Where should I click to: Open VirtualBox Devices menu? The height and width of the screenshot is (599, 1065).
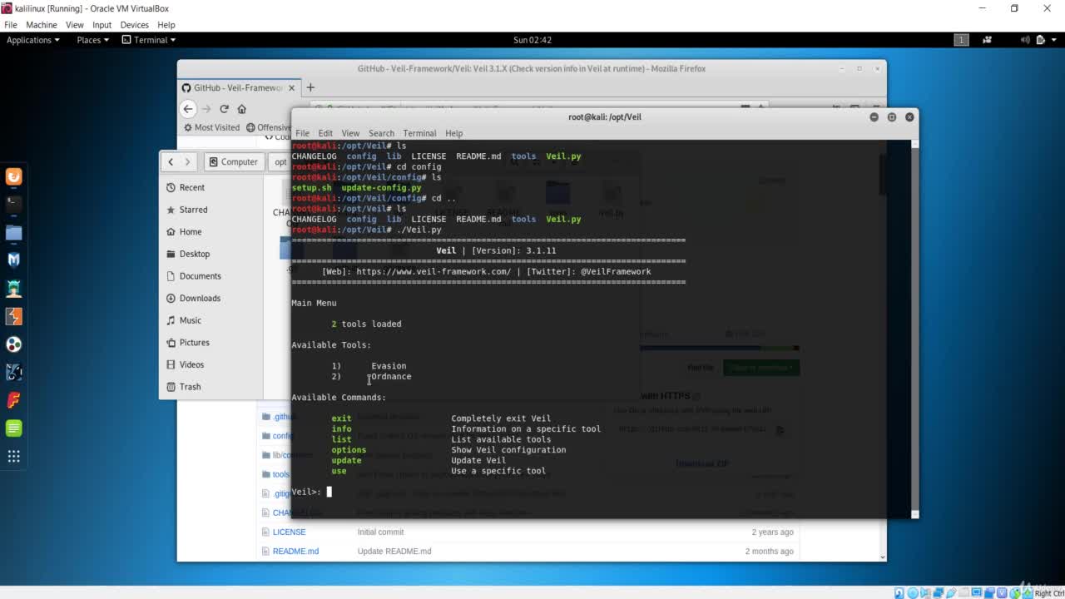pyautogui.click(x=134, y=25)
